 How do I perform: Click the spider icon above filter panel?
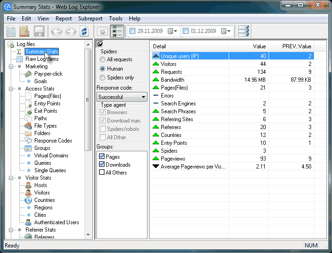[x=100, y=44]
